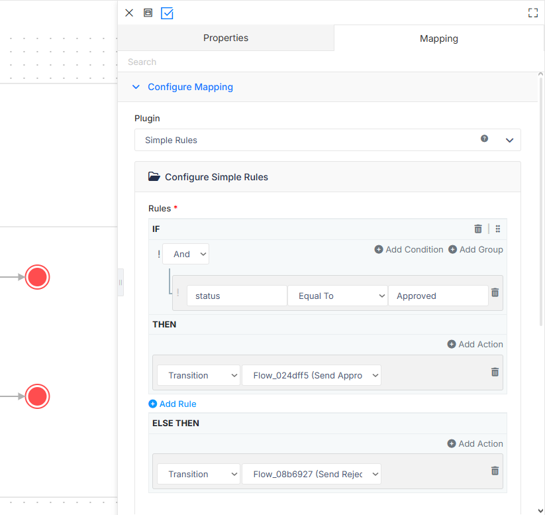
Task: Expand panel to fullscreen
Action: (533, 13)
